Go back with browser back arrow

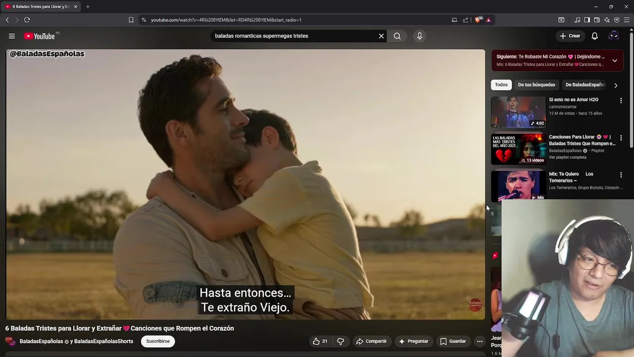click(x=7, y=20)
